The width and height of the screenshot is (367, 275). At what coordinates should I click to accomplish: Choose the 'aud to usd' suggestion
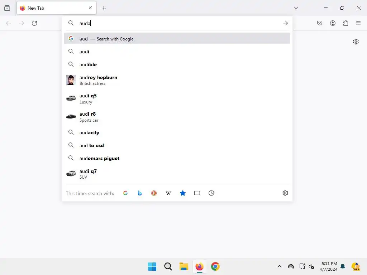click(177, 145)
